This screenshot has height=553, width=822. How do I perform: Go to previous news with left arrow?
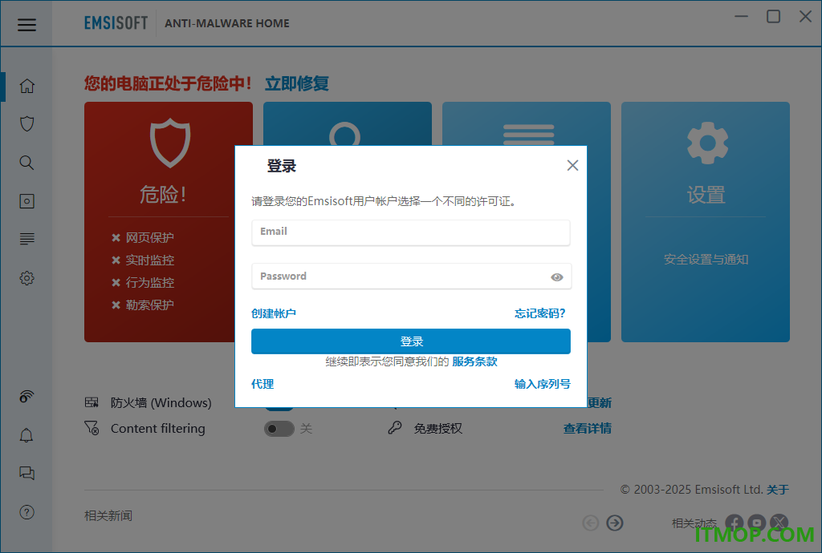click(591, 523)
